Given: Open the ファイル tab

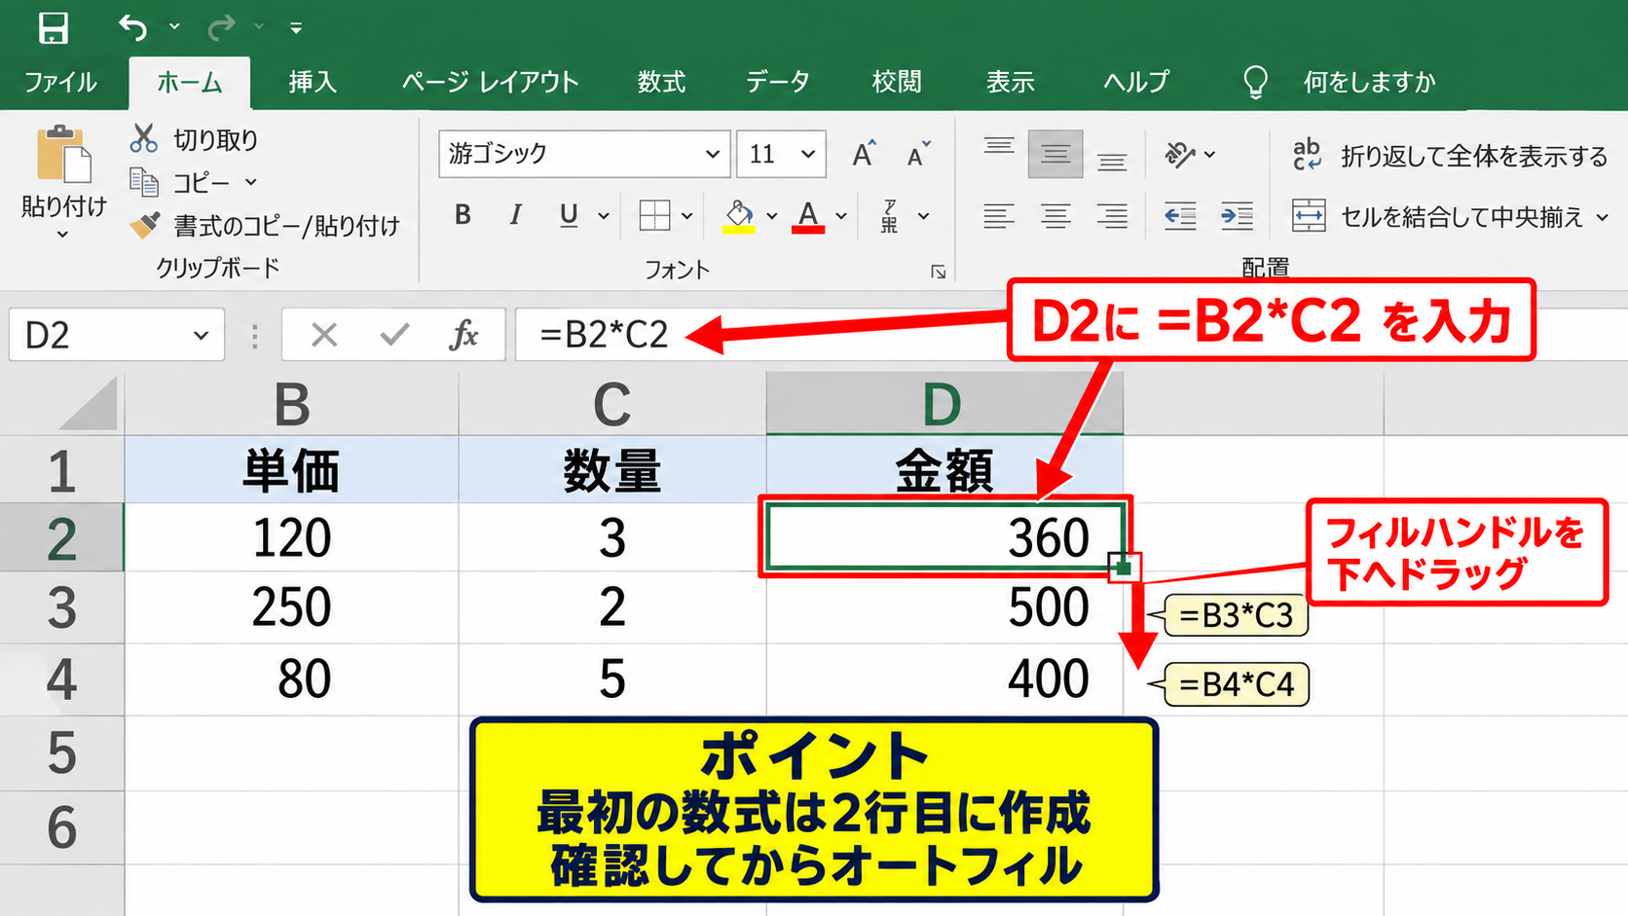Looking at the screenshot, I should point(60,82).
